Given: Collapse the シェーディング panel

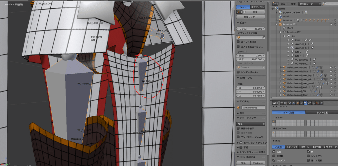Looking at the screenshot, I should pyautogui.click(x=238, y=118).
